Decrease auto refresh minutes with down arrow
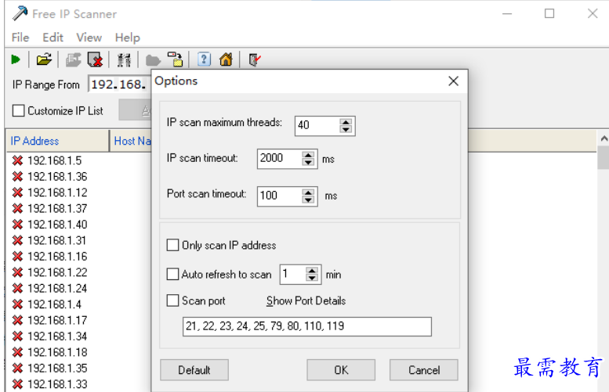The width and height of the screenshot is (609, 392). (x=312, y=278)
